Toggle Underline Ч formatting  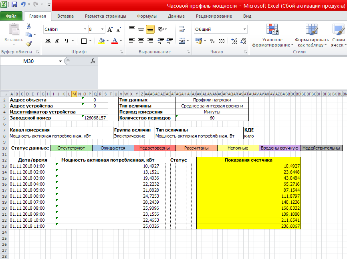[x=66, y=41]
